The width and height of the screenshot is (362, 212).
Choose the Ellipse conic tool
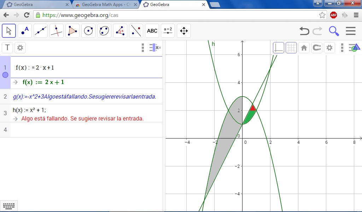(104, 31)
